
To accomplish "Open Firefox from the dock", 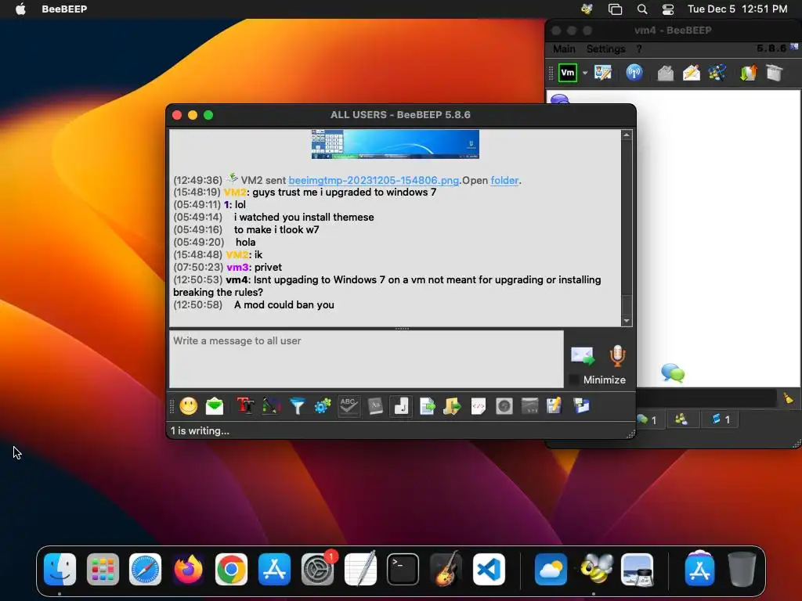I will coord(188,570).
